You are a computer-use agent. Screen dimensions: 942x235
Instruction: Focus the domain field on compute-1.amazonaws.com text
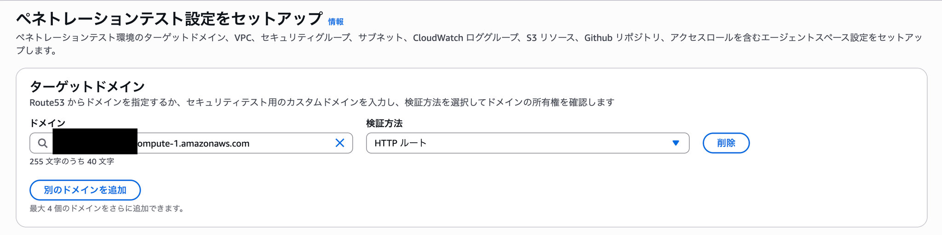click(x=193, y=144)
